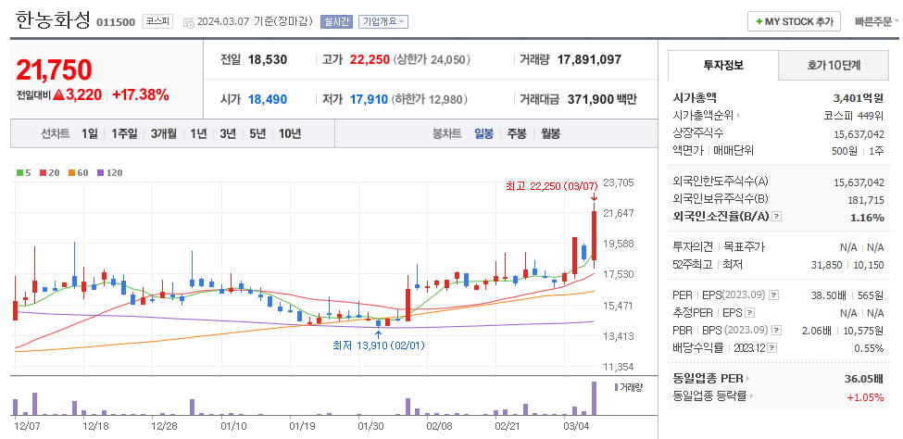Click the 120-day moving average legend
This screenshot has height=439, width=903.
click(108, 172)
